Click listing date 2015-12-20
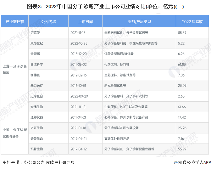The image size is (211, 169). coord(79,54)
